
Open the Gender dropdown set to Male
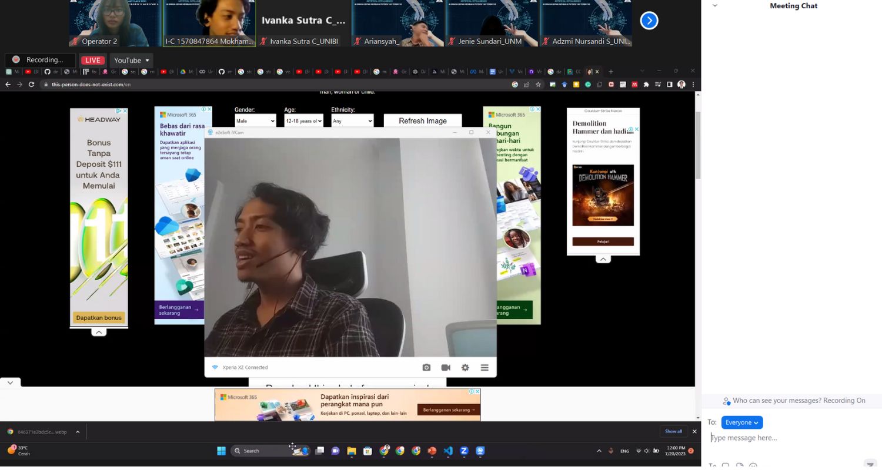tap(255, 121)
